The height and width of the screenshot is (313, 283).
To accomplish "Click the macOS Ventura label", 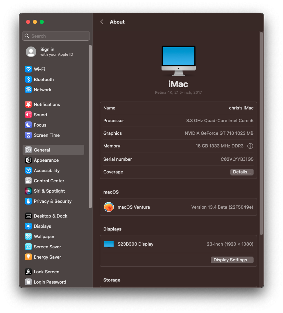I will pos(133,207).
